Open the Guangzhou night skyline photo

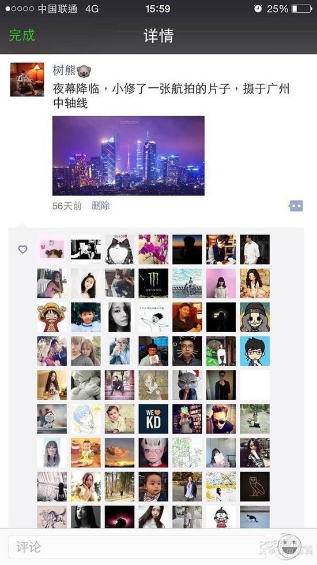(x=129, y=155)
